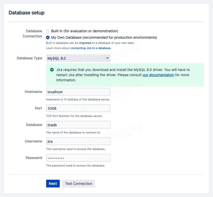The image size is (213, 197).
Task: Focus the Port field showing 3306
Action: pyautogui.click(x=78, y=108)
